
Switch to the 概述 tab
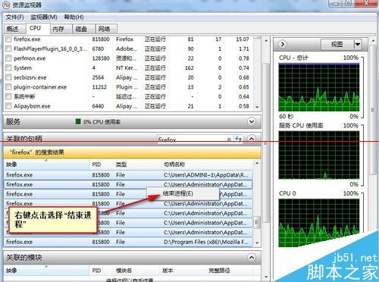[14, 29]
